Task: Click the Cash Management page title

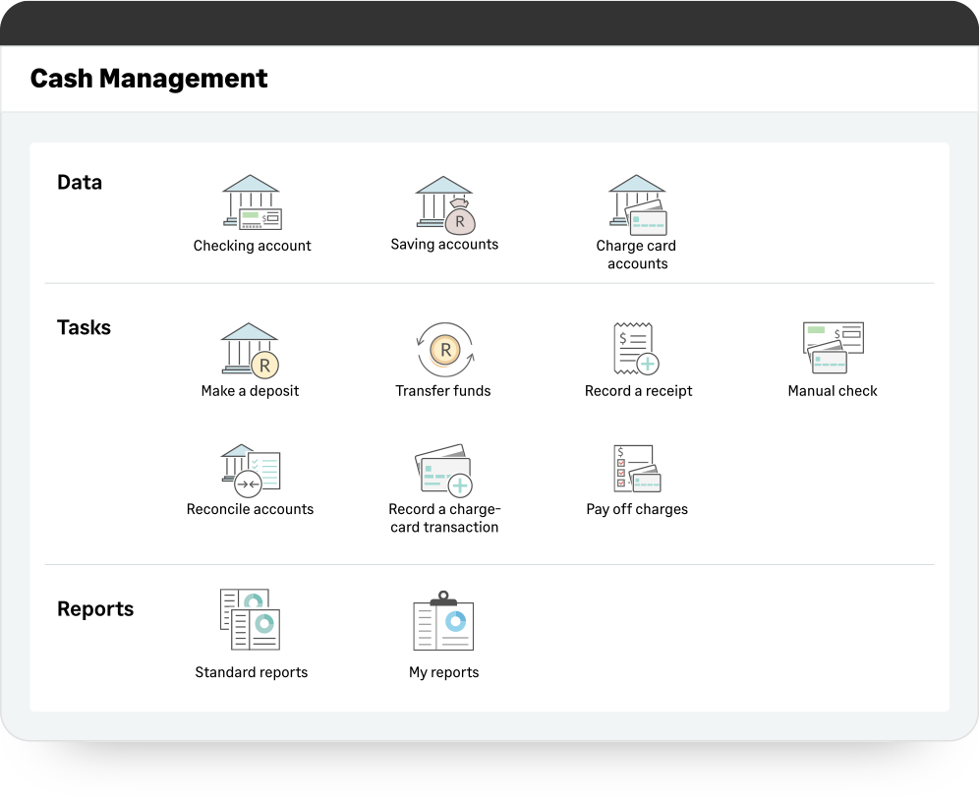Action: pos(148,79)
